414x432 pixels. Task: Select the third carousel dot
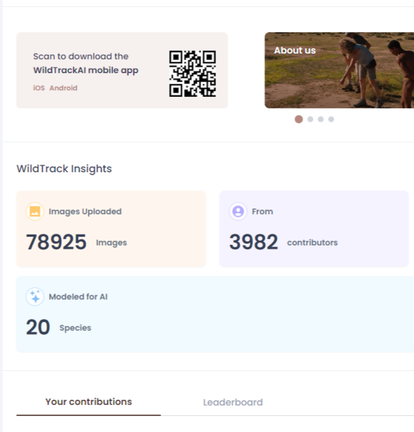[321, 119]
